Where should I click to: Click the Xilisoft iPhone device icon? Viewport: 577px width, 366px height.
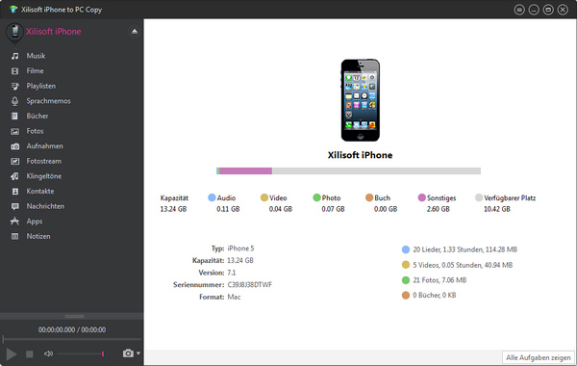coord(14,33)
